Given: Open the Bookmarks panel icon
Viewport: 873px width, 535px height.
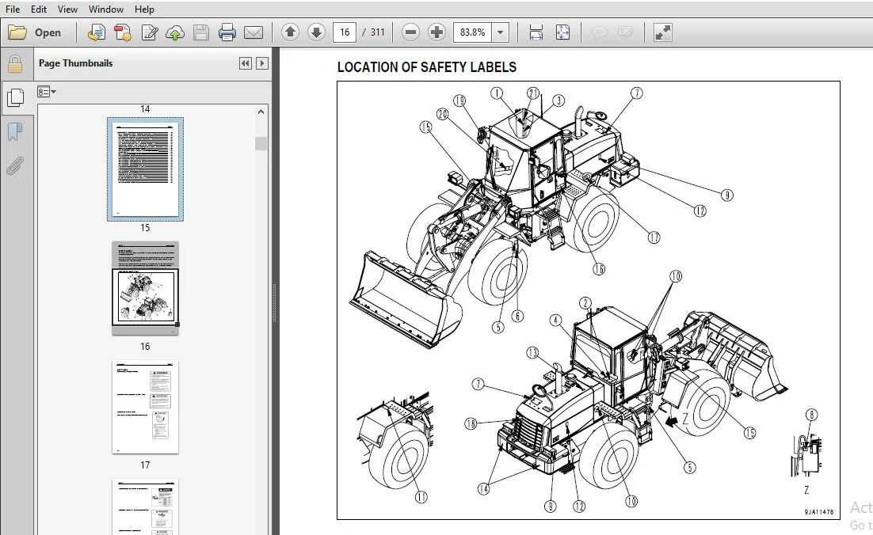Looking at the screenshot, I should [15, 132].
